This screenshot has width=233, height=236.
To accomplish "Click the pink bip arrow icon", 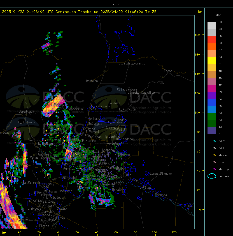I will 212,162.
